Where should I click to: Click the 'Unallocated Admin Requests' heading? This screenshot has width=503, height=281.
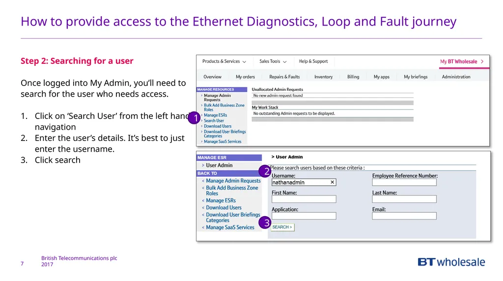click(x=277, y=89)
